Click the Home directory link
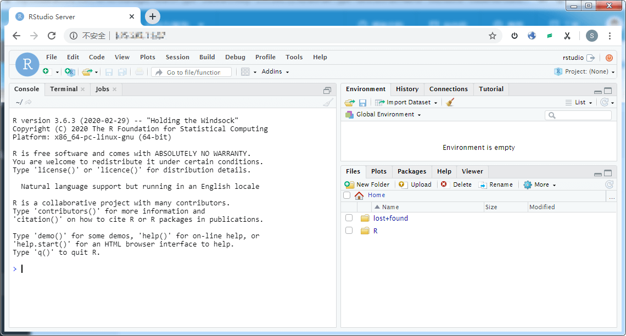 [x=377, y=195]
